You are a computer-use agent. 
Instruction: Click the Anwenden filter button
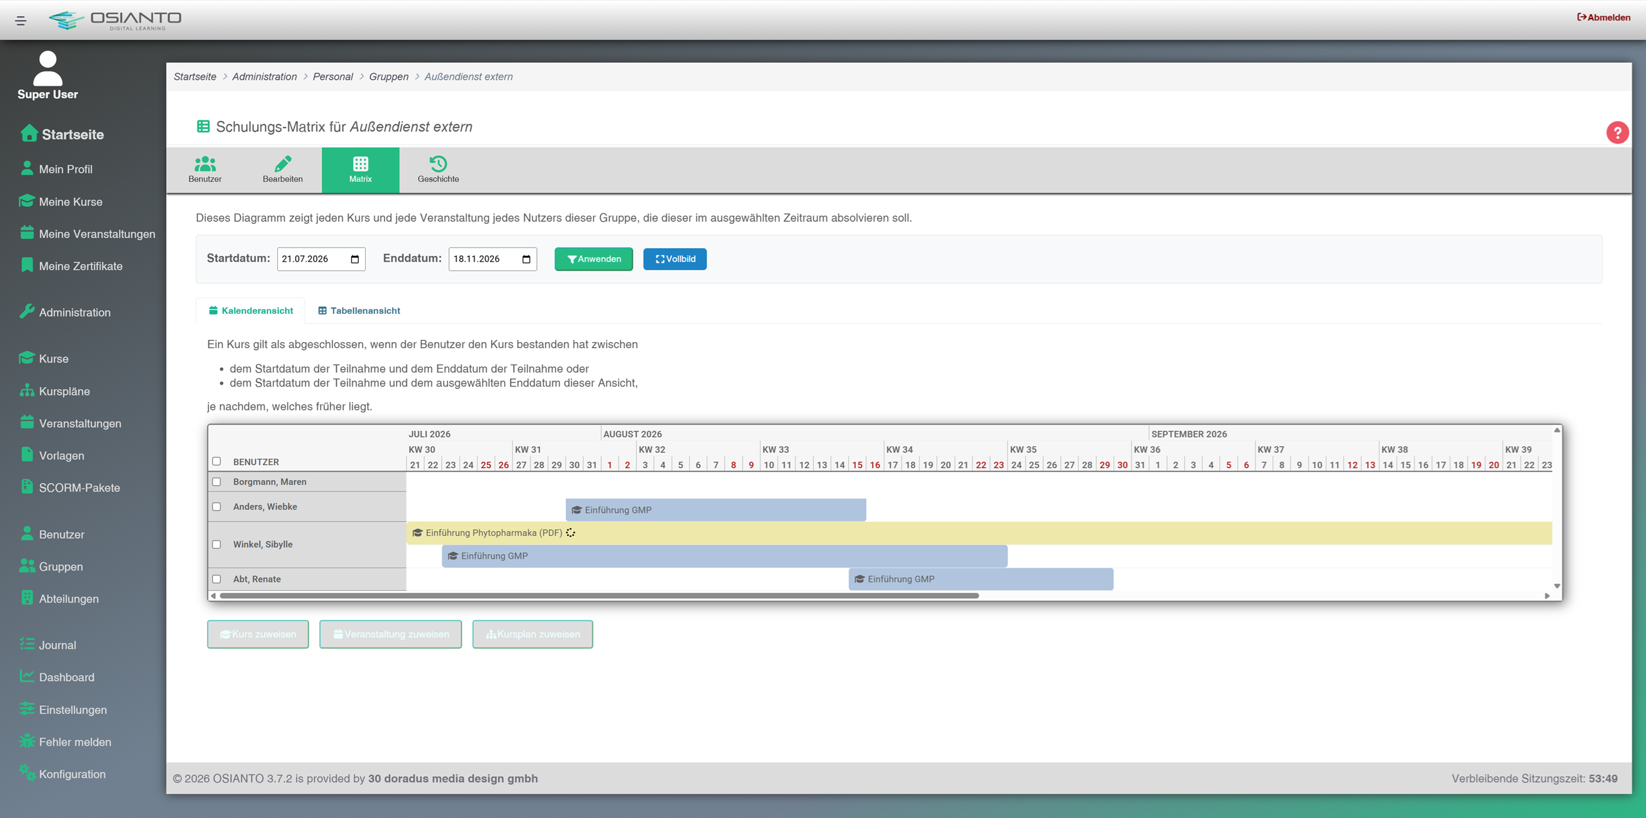(593, 259)
